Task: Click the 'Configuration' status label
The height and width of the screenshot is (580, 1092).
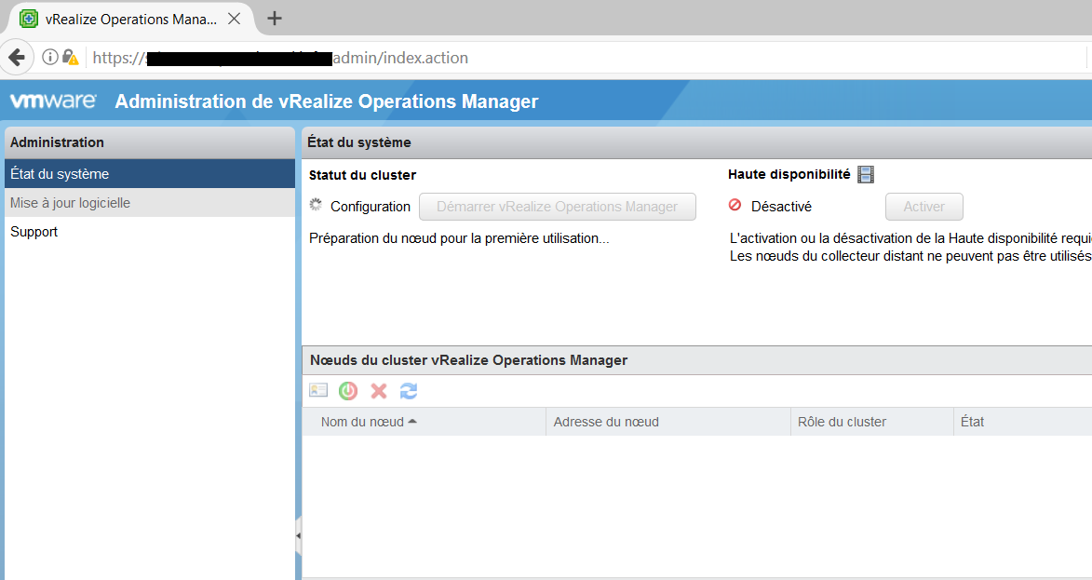Action: point(371,207)
